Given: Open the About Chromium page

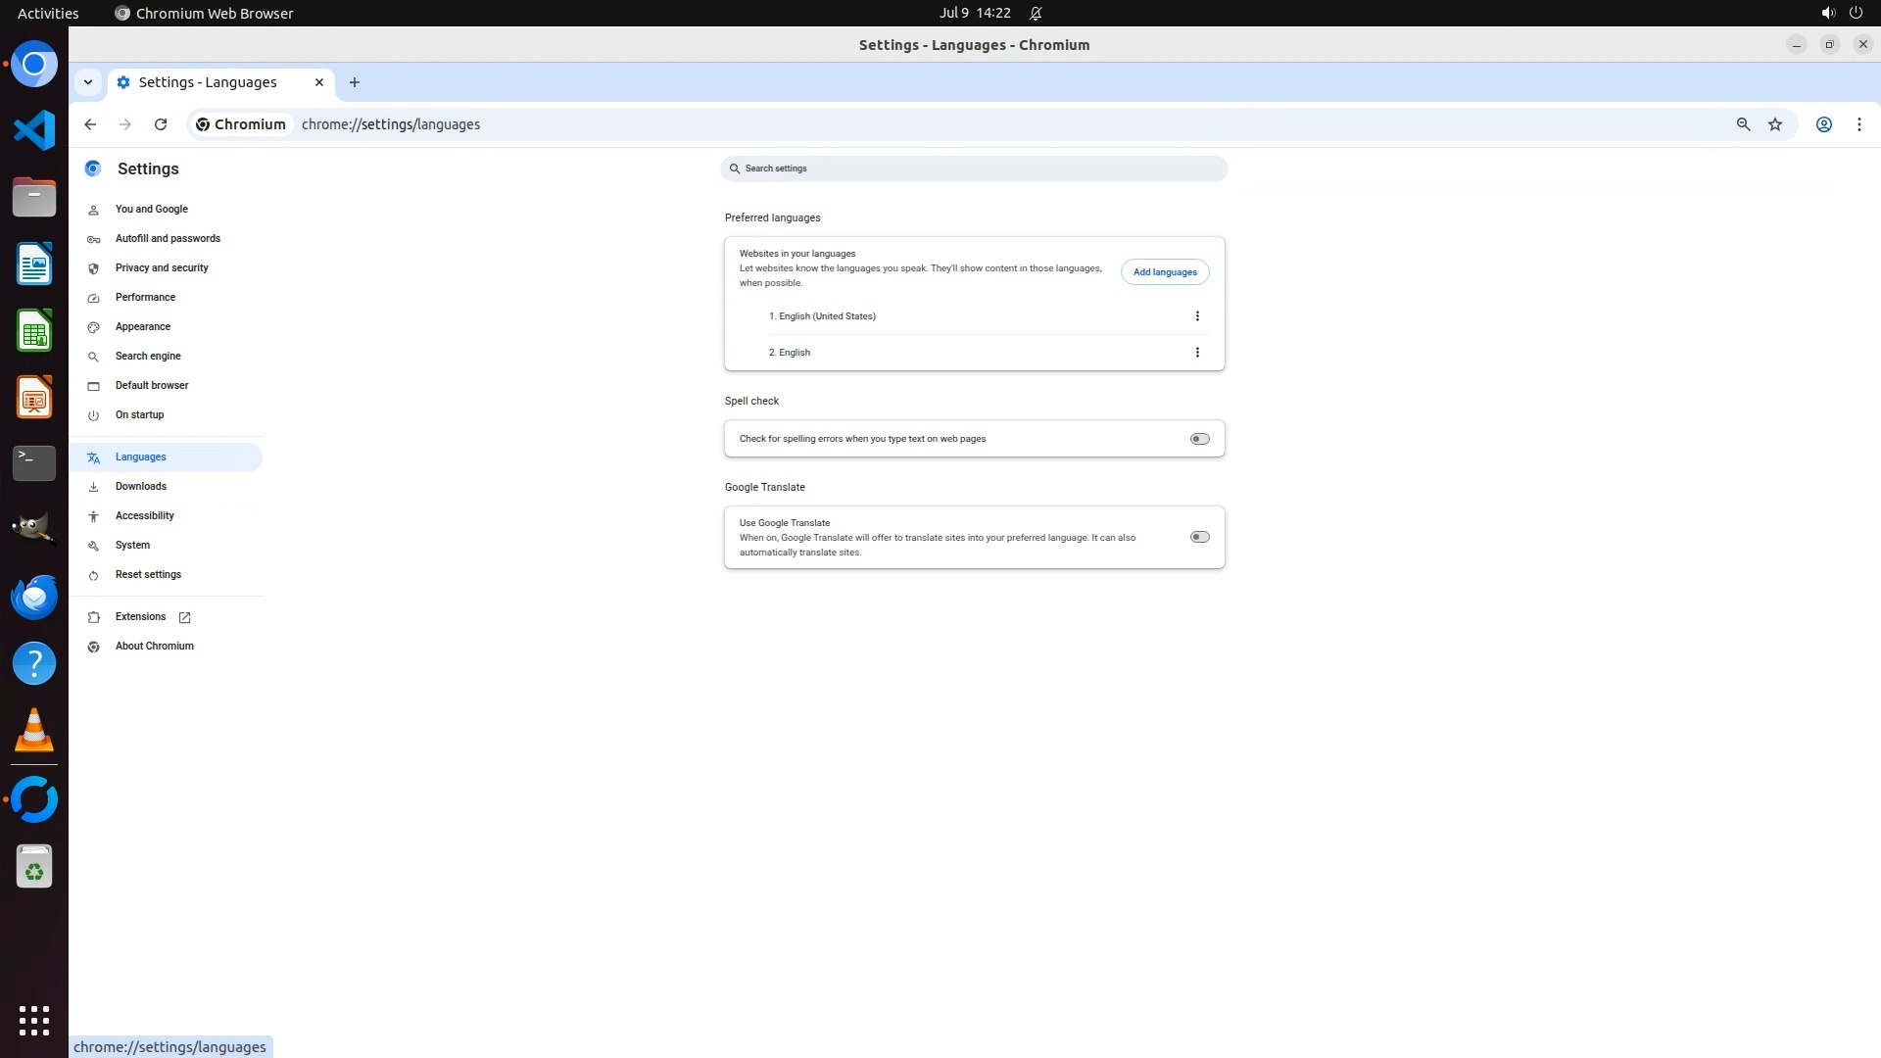Looking at the screenshot, I should tap(154, 646).
